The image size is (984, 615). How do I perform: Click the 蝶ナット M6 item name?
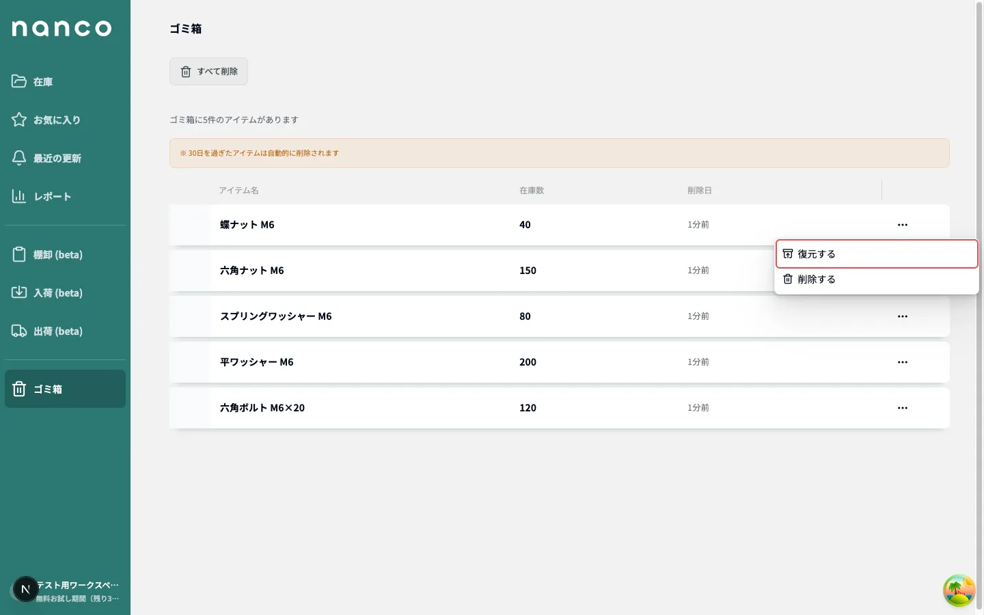coord(247,225)
